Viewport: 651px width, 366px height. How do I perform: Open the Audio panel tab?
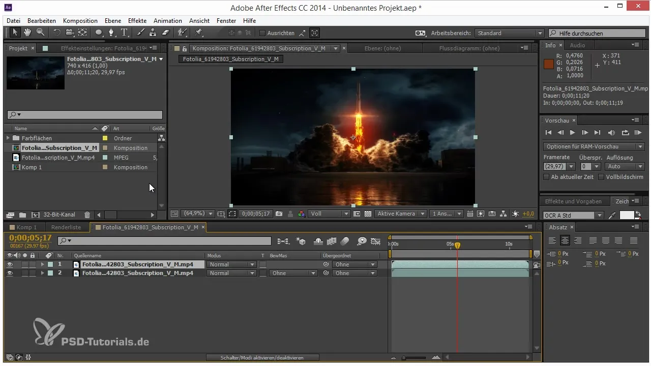577,45
